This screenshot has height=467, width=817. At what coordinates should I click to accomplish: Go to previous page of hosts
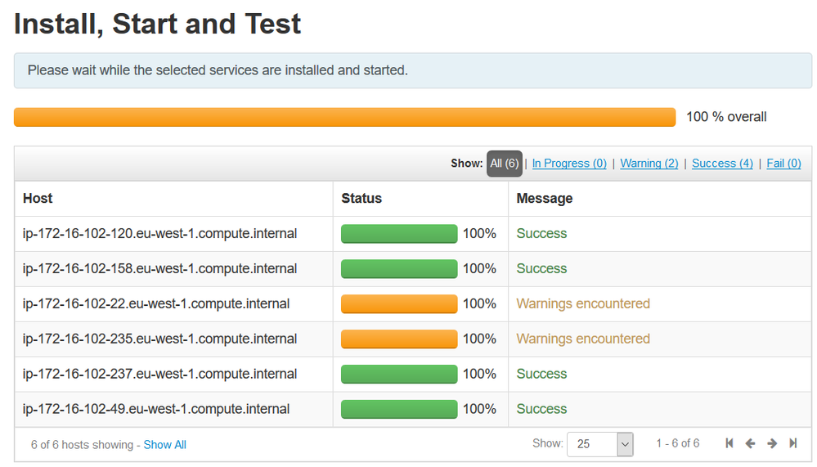[x=750, y=443]
